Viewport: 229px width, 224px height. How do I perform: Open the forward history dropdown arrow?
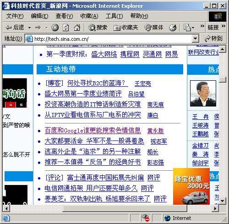tap(47, 28)
